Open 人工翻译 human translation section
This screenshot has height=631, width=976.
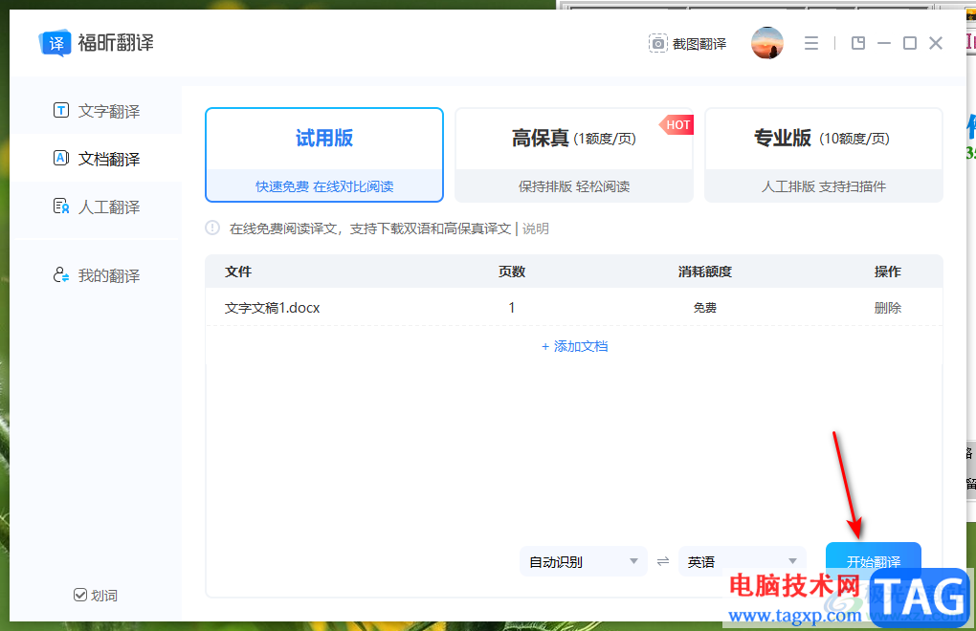tap(96, 207)
